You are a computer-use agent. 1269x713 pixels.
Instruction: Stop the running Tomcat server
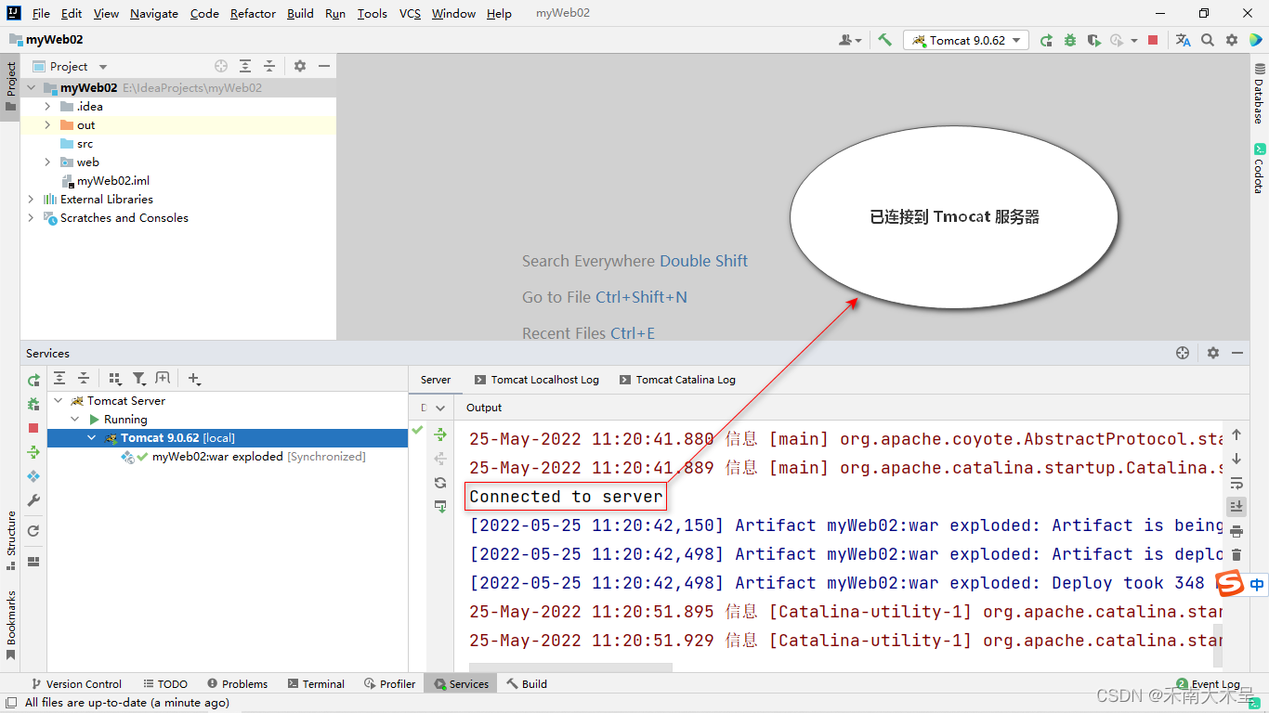click(33, 429)
